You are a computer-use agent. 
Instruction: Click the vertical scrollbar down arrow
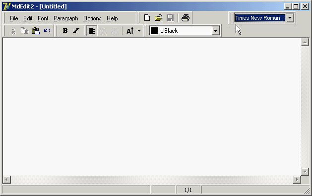coord(305,172)
